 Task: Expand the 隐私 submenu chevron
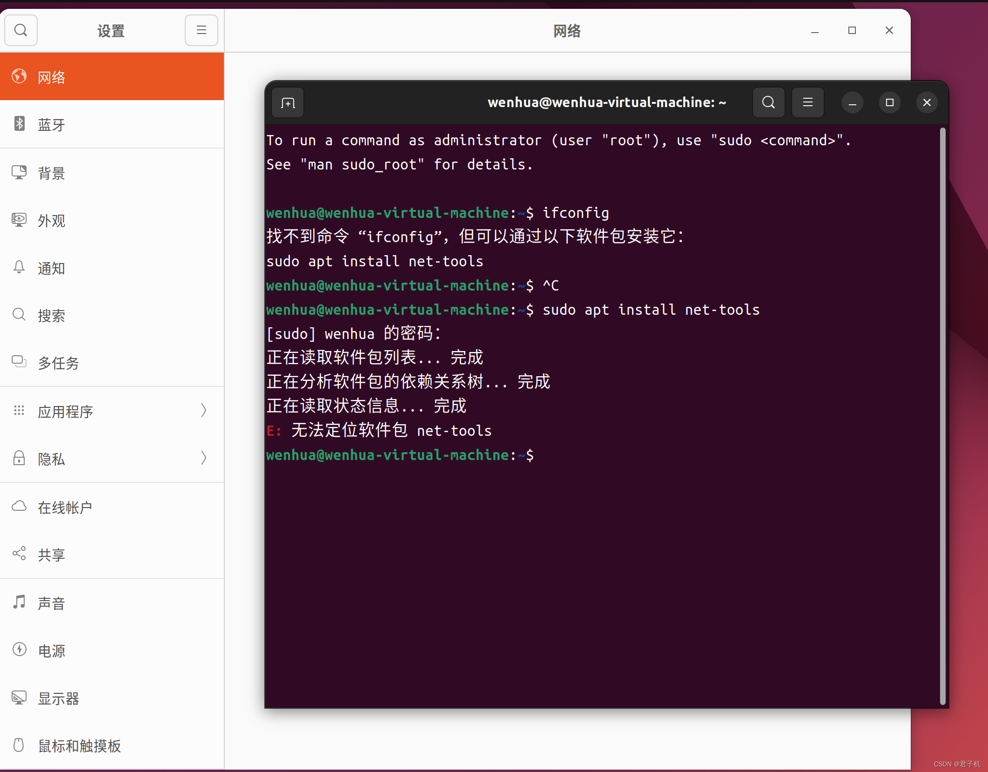(203, 458)
